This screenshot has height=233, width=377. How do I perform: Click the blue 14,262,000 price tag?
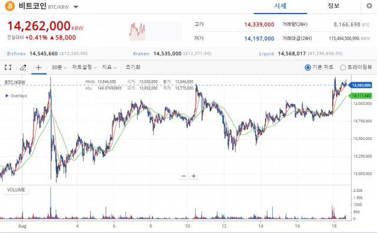(x=360, y=85)
